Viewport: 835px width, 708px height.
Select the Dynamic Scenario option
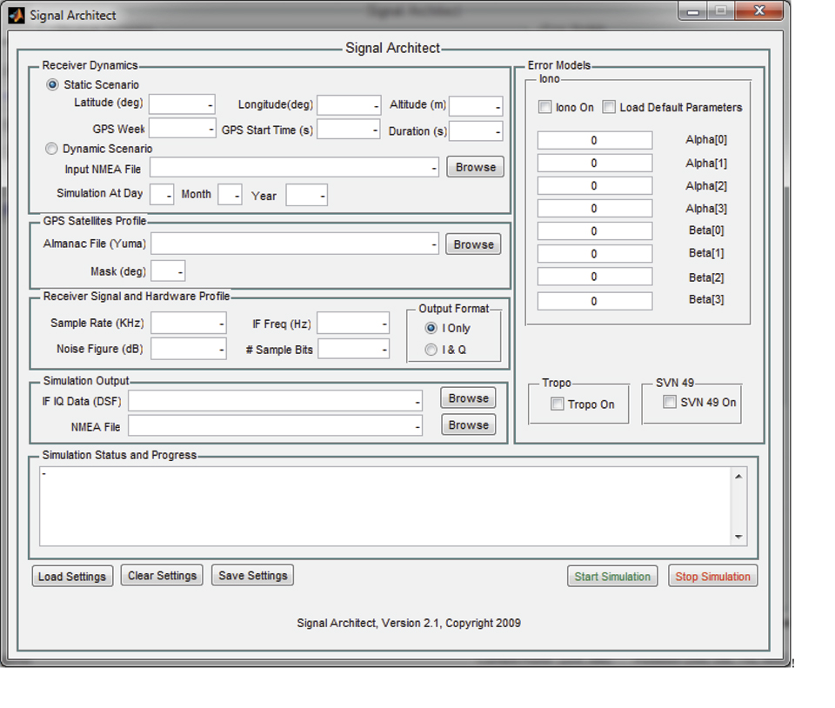[52, 149]
